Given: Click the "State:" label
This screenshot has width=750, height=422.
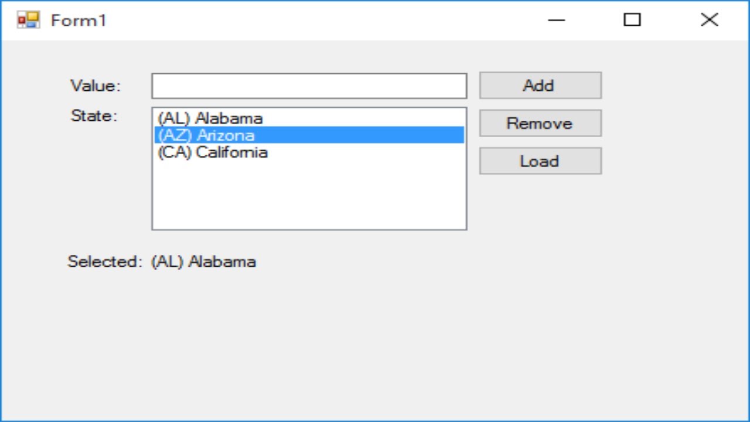Looking at the screenshot, I should click(94, 116).
